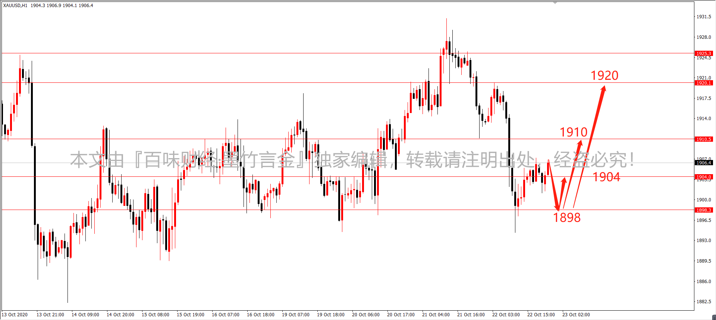Screen dimensions: 716x320
Task: Click the 1928.0 price axis label
Action: click(x=704, y=37)
